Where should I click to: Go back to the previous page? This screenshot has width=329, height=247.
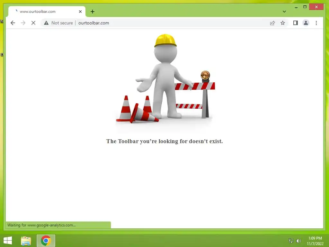pos(13,23)
